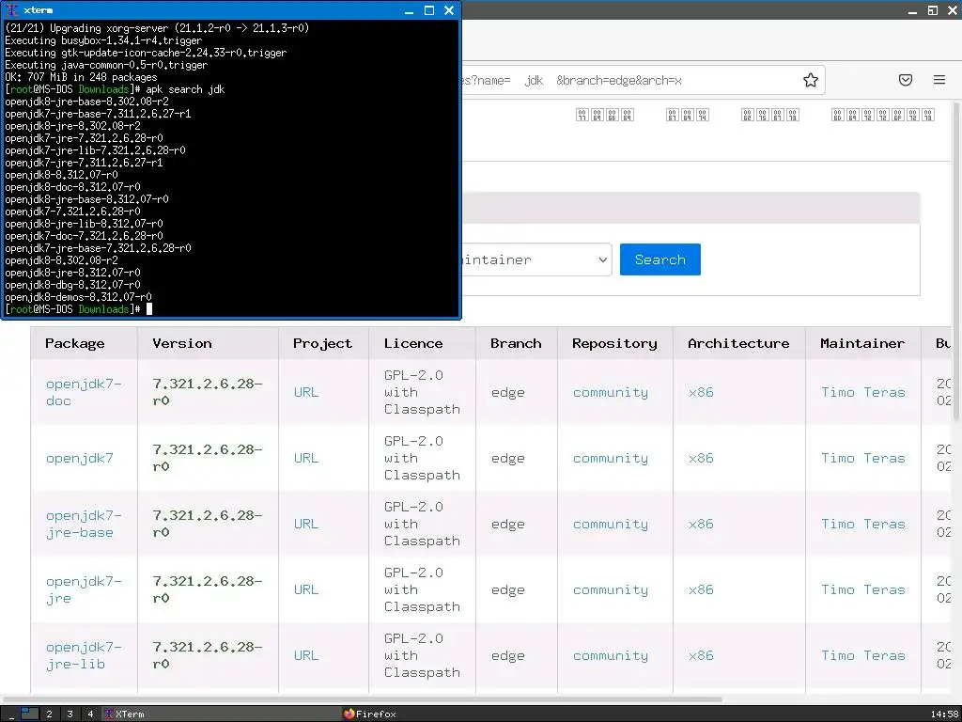The height and width of the screenshot is (722, 962).
Task: Click the xterm title bar X logo icon
Action: coord(11,9)
